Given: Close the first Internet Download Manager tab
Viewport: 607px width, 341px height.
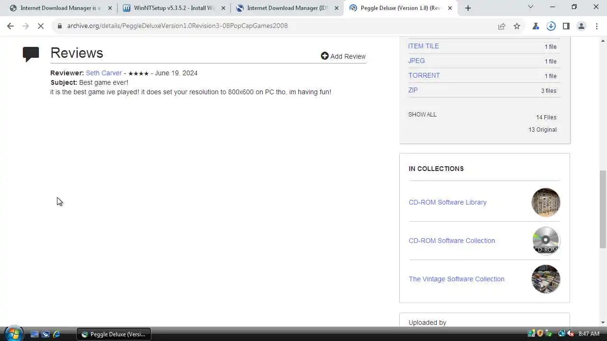Looking at the screenshot, I should point(110,8).
